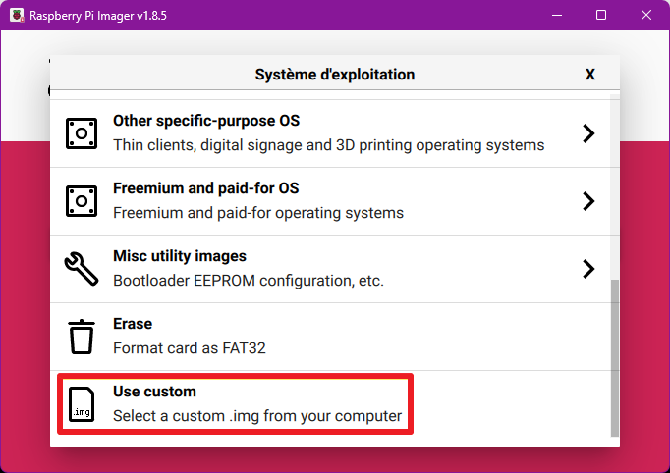The height and width of the screenshot is (473, 670).
Task: Select 'Misc utility images' title
Action: (180, 256)
